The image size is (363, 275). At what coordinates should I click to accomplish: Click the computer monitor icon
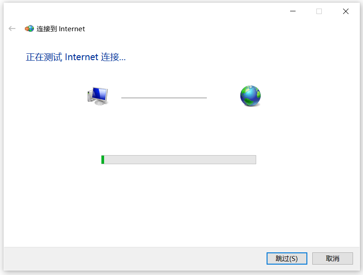point(97,96)
